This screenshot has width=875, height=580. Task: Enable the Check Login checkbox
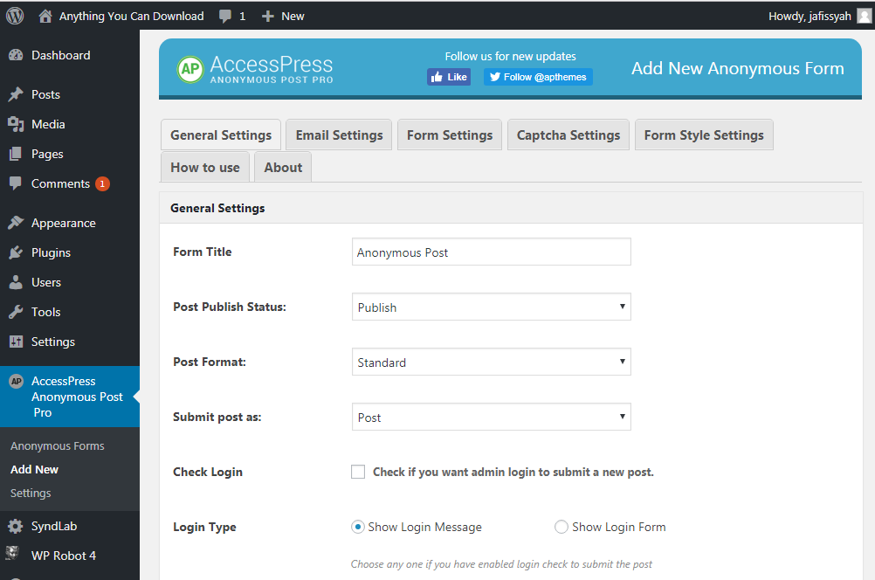[x=358, y=472]
